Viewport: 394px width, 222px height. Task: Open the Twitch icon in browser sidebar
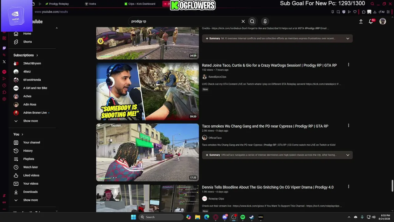(x=4, y=48)
